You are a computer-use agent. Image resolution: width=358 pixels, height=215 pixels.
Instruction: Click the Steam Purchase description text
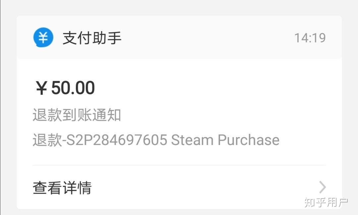(225, 140)
